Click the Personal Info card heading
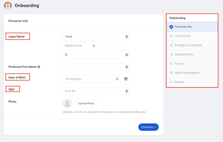Viewport: 223px width, 142px height. click(18, 21)
